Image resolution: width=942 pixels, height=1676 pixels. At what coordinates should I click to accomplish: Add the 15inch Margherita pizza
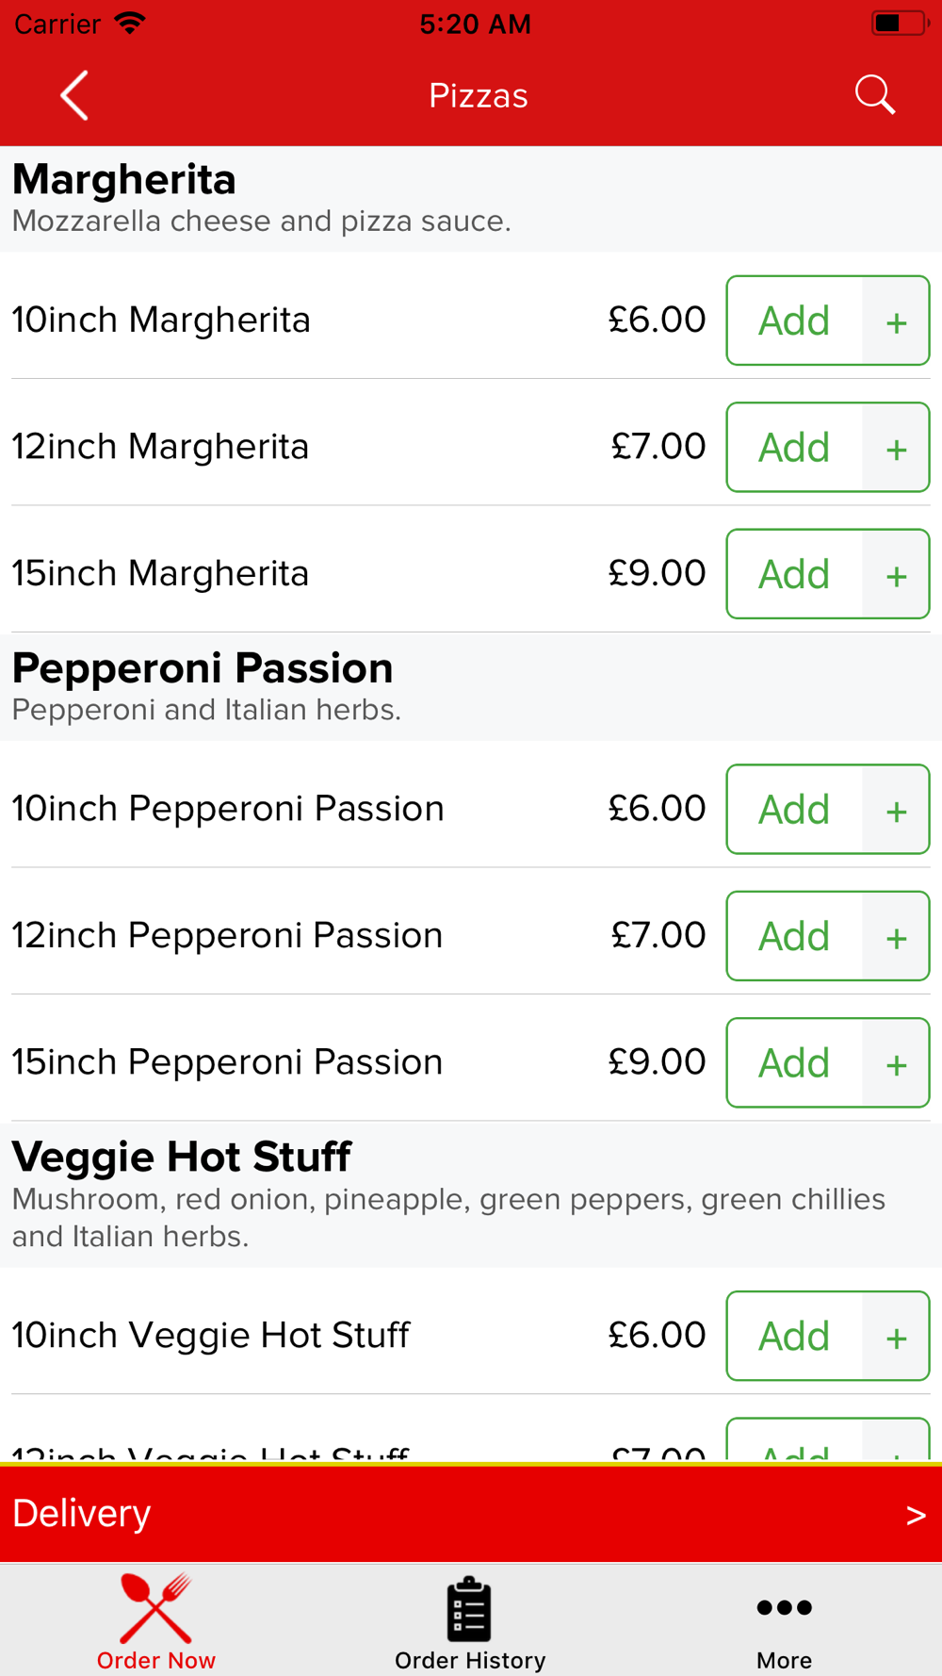794,574
